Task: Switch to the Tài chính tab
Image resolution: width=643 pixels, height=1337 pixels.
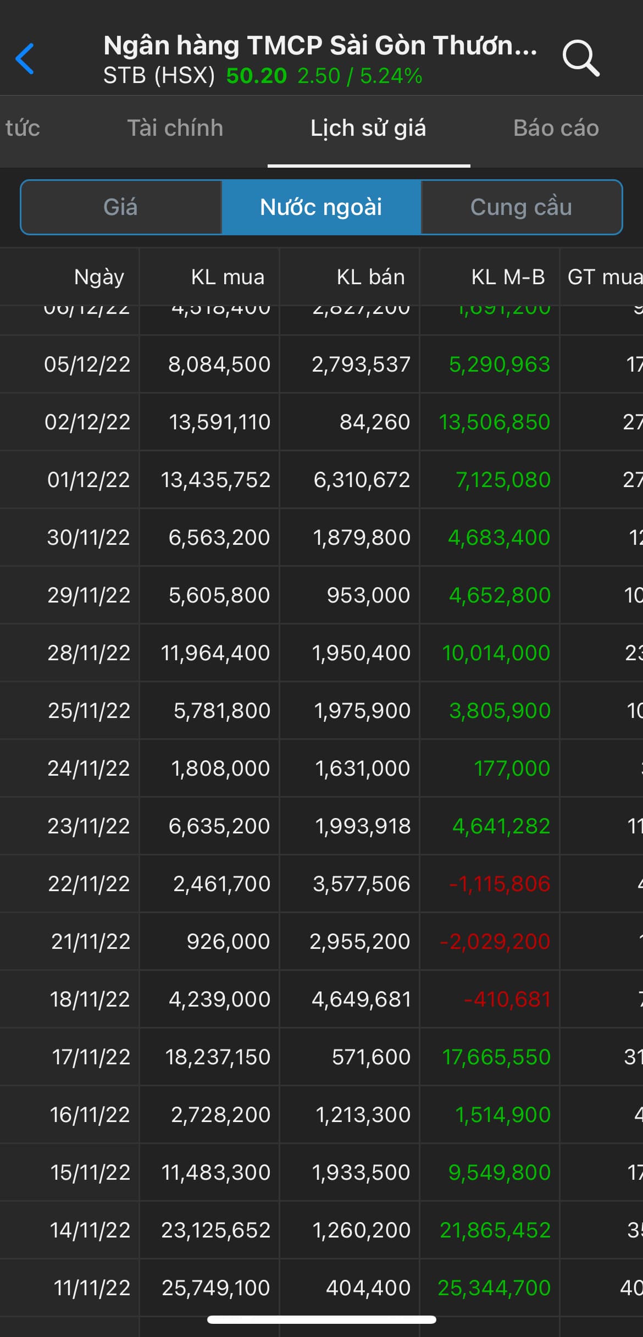Action: [x=175, y=128]
